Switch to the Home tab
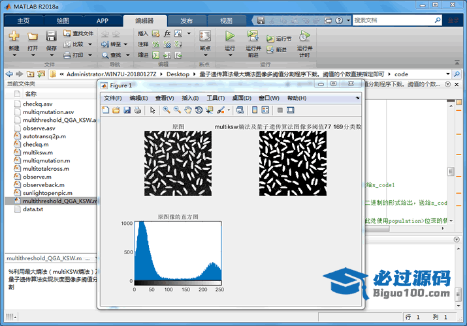The width and height of the screenshot is (467, 326). pyautogui.click(x=24, y=21)
